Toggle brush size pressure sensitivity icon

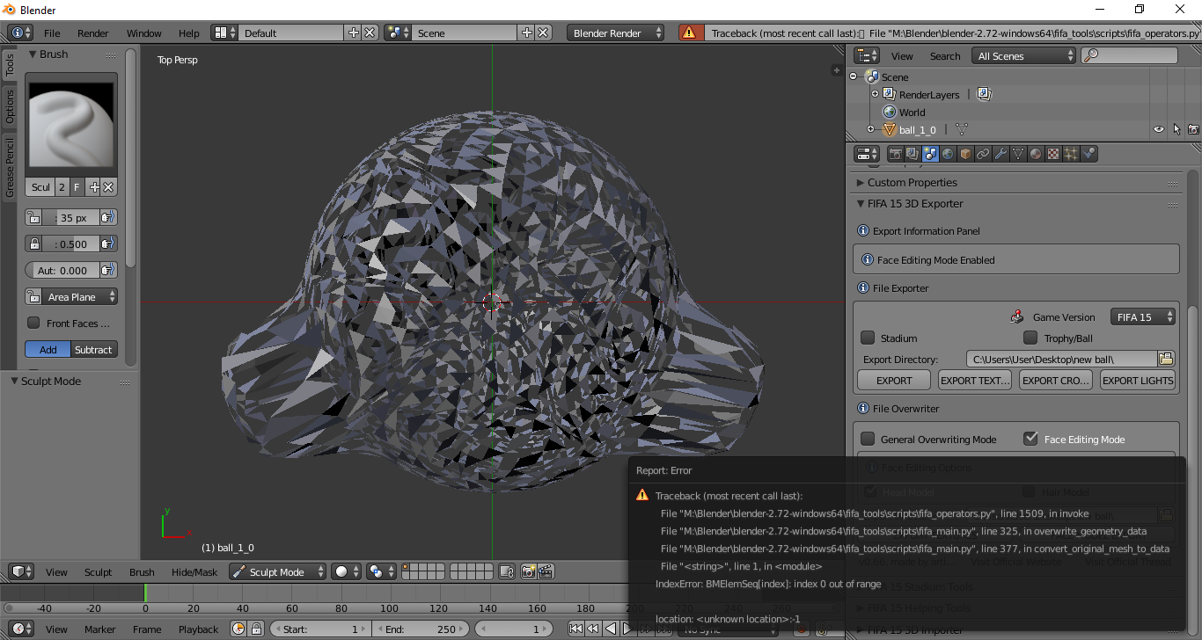pos(108,217)
